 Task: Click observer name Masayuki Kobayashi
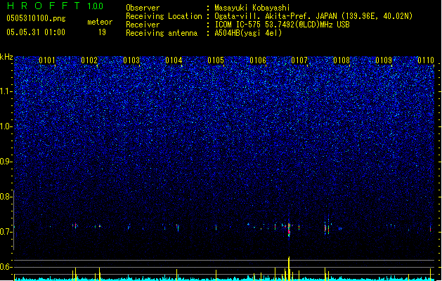pyautogui.click(x=252, y=8)
